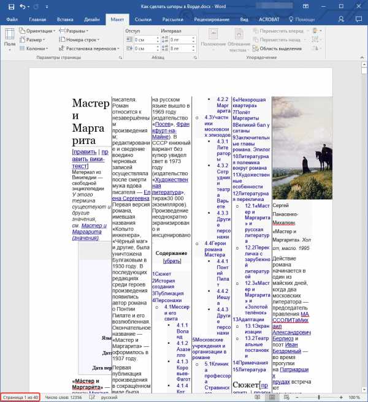Switch to Print Layout view icon

pyautogui.click(x=272, y=397)
